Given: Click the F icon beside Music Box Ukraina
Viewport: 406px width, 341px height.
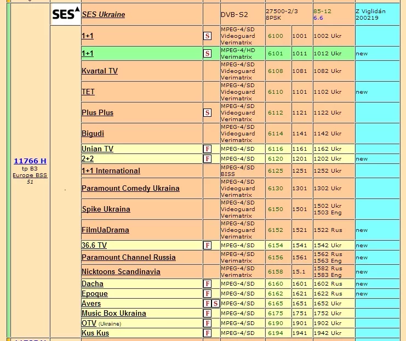Looking at the screenshot, I should [207, 313].
